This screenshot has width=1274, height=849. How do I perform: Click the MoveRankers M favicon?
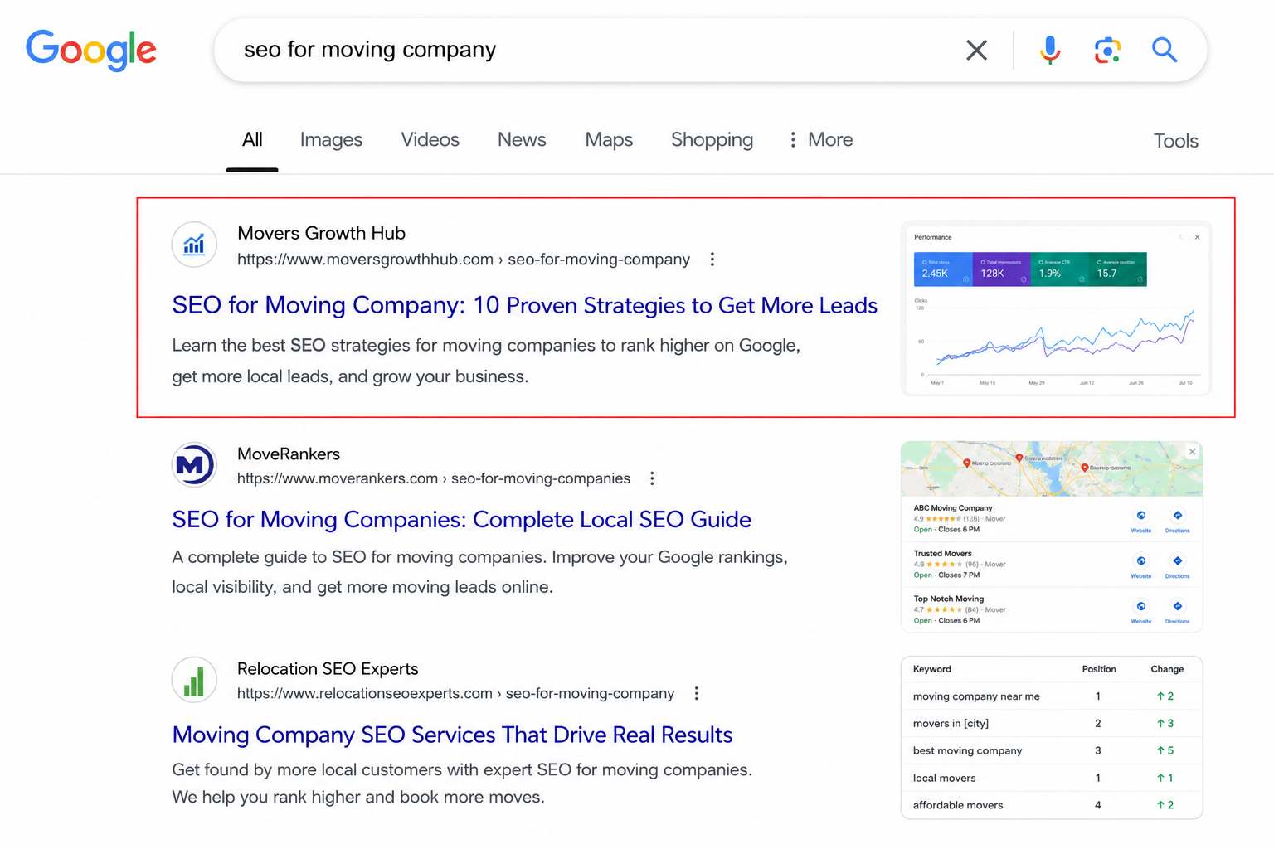(x=194, y=464)
